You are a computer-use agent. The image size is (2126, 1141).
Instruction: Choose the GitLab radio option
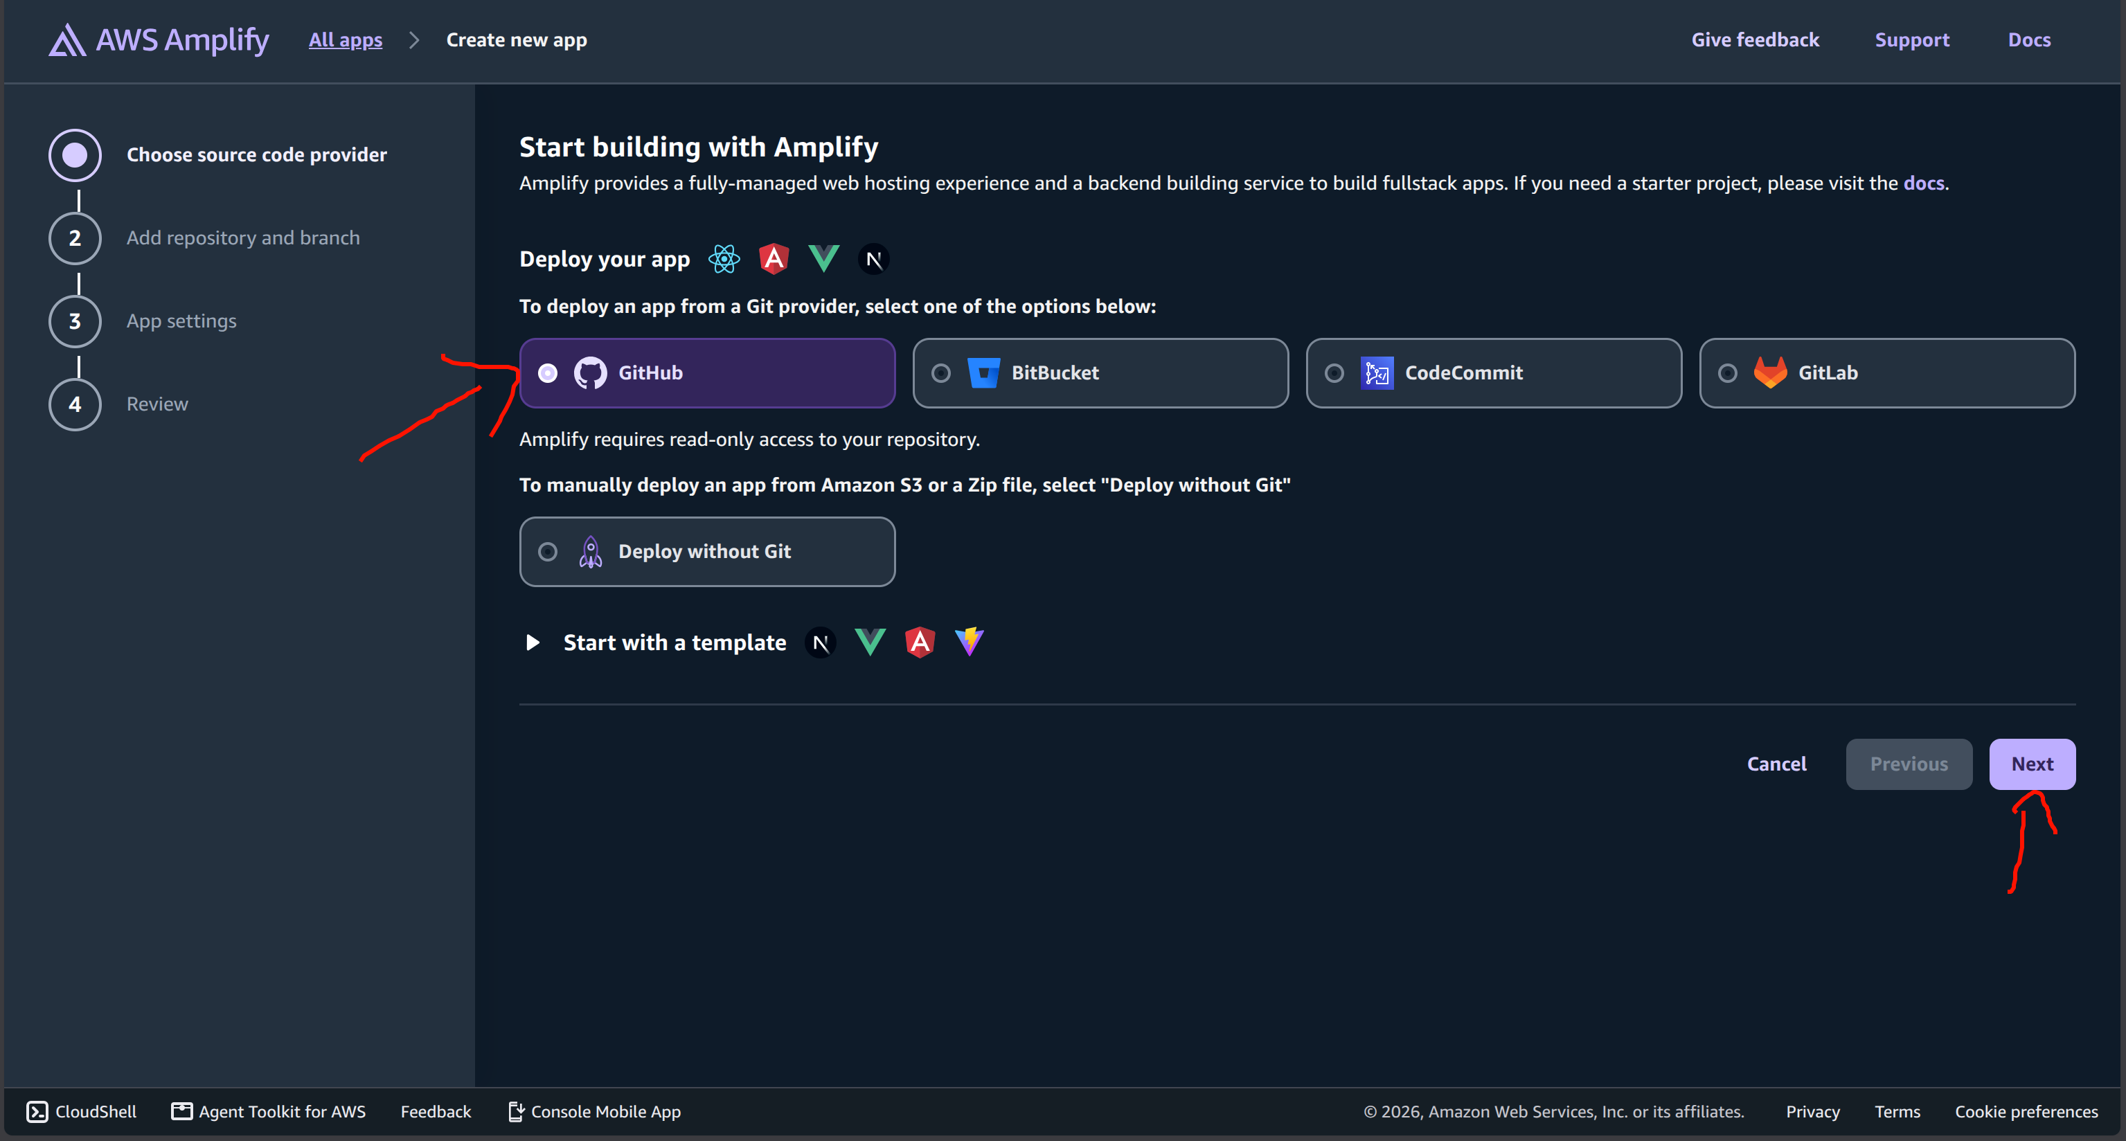coord(1727,373)
